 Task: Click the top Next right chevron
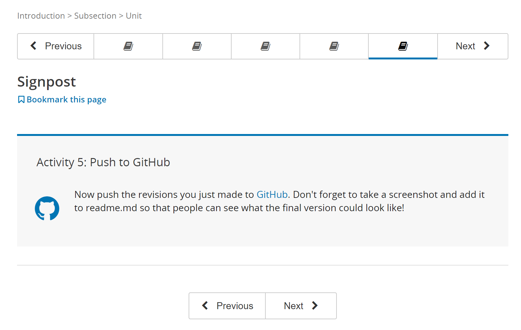point(487,46)
